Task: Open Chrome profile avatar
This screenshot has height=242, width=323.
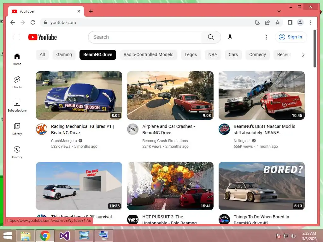Action: 300,22
